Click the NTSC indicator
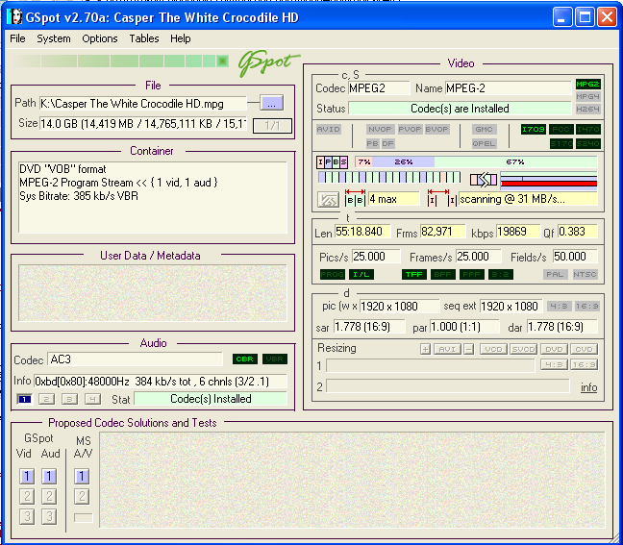 coord(585,275)
